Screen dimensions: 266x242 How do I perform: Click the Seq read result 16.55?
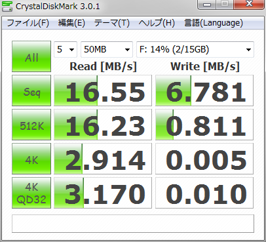(103, 91)
